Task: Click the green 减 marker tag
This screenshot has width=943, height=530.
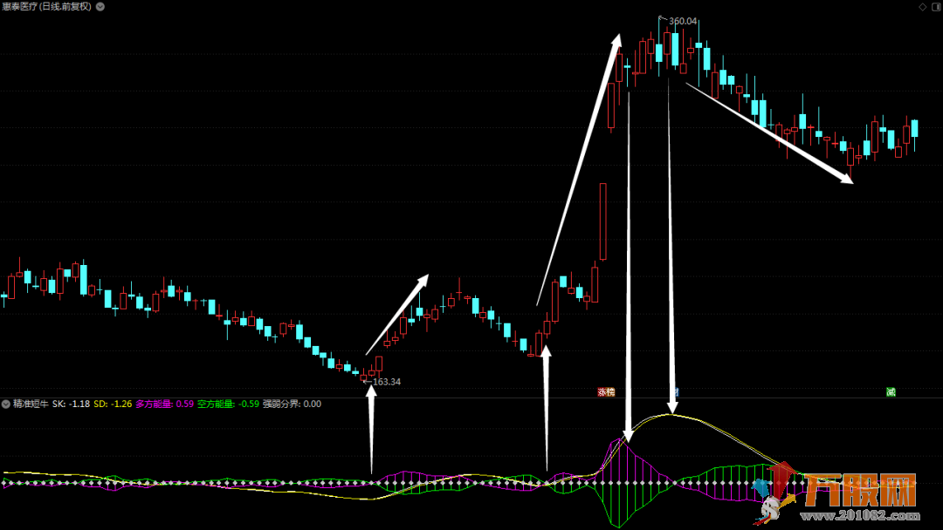Action: pyautogui.click(x=891, y=392)
